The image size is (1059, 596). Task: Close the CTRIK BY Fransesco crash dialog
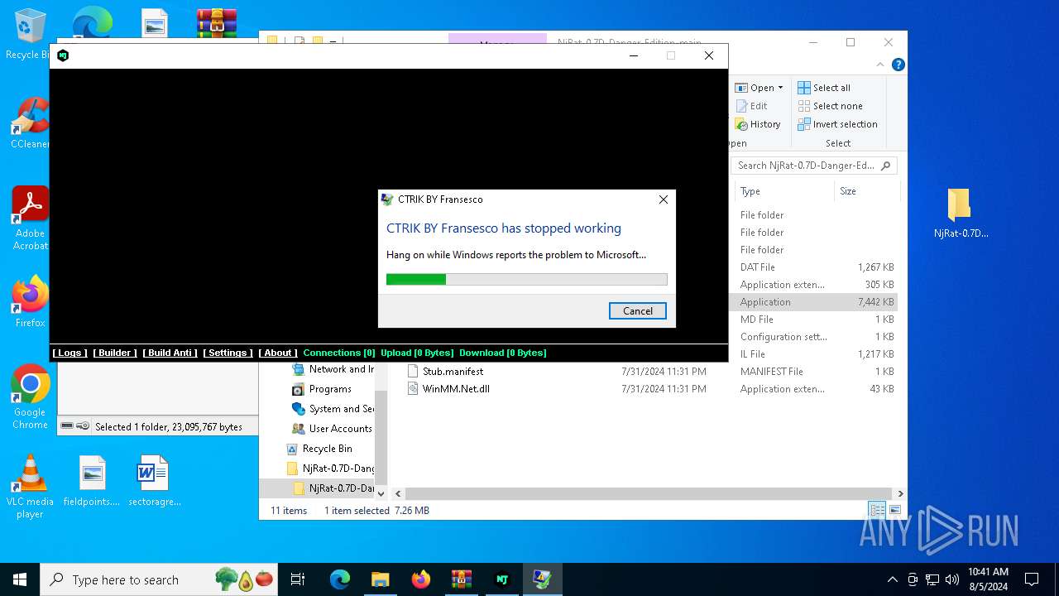tap(663, 199)
